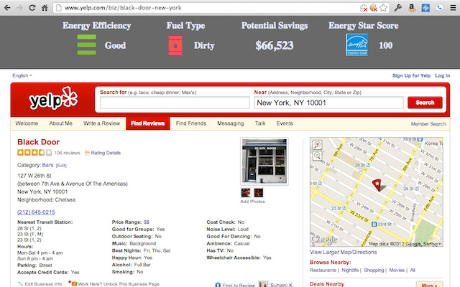The width and height of the screenshot is (460, 287).
Task: Open the About Me tab
Action: (x=60, y=123)
